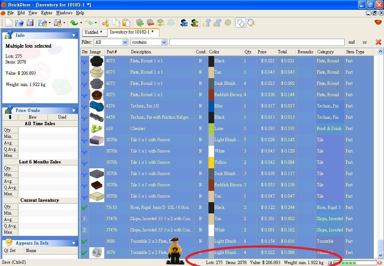This screenshot has height=266, width=384.
Task: Open the Import dropdown arrow
Action: [50, 23]
